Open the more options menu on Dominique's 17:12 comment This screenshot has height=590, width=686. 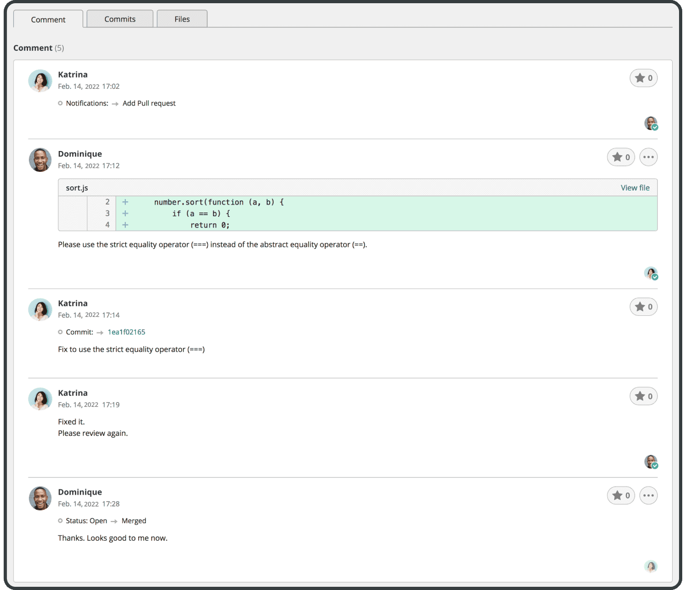coord(649,157)
